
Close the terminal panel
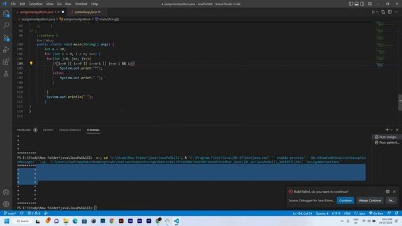397,130
